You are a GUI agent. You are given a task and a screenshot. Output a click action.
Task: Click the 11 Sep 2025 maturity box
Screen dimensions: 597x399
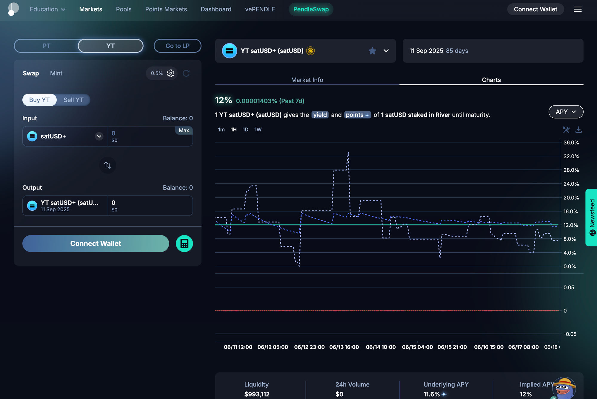tap(493, 51)
